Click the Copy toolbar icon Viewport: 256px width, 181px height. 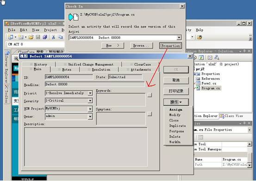60,37
